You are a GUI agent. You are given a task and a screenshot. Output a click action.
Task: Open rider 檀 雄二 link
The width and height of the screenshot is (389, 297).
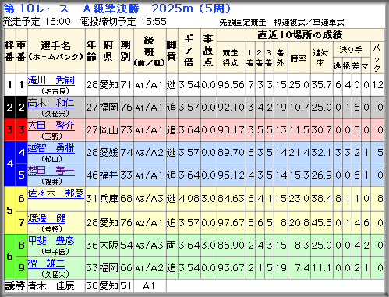point(47,263)
